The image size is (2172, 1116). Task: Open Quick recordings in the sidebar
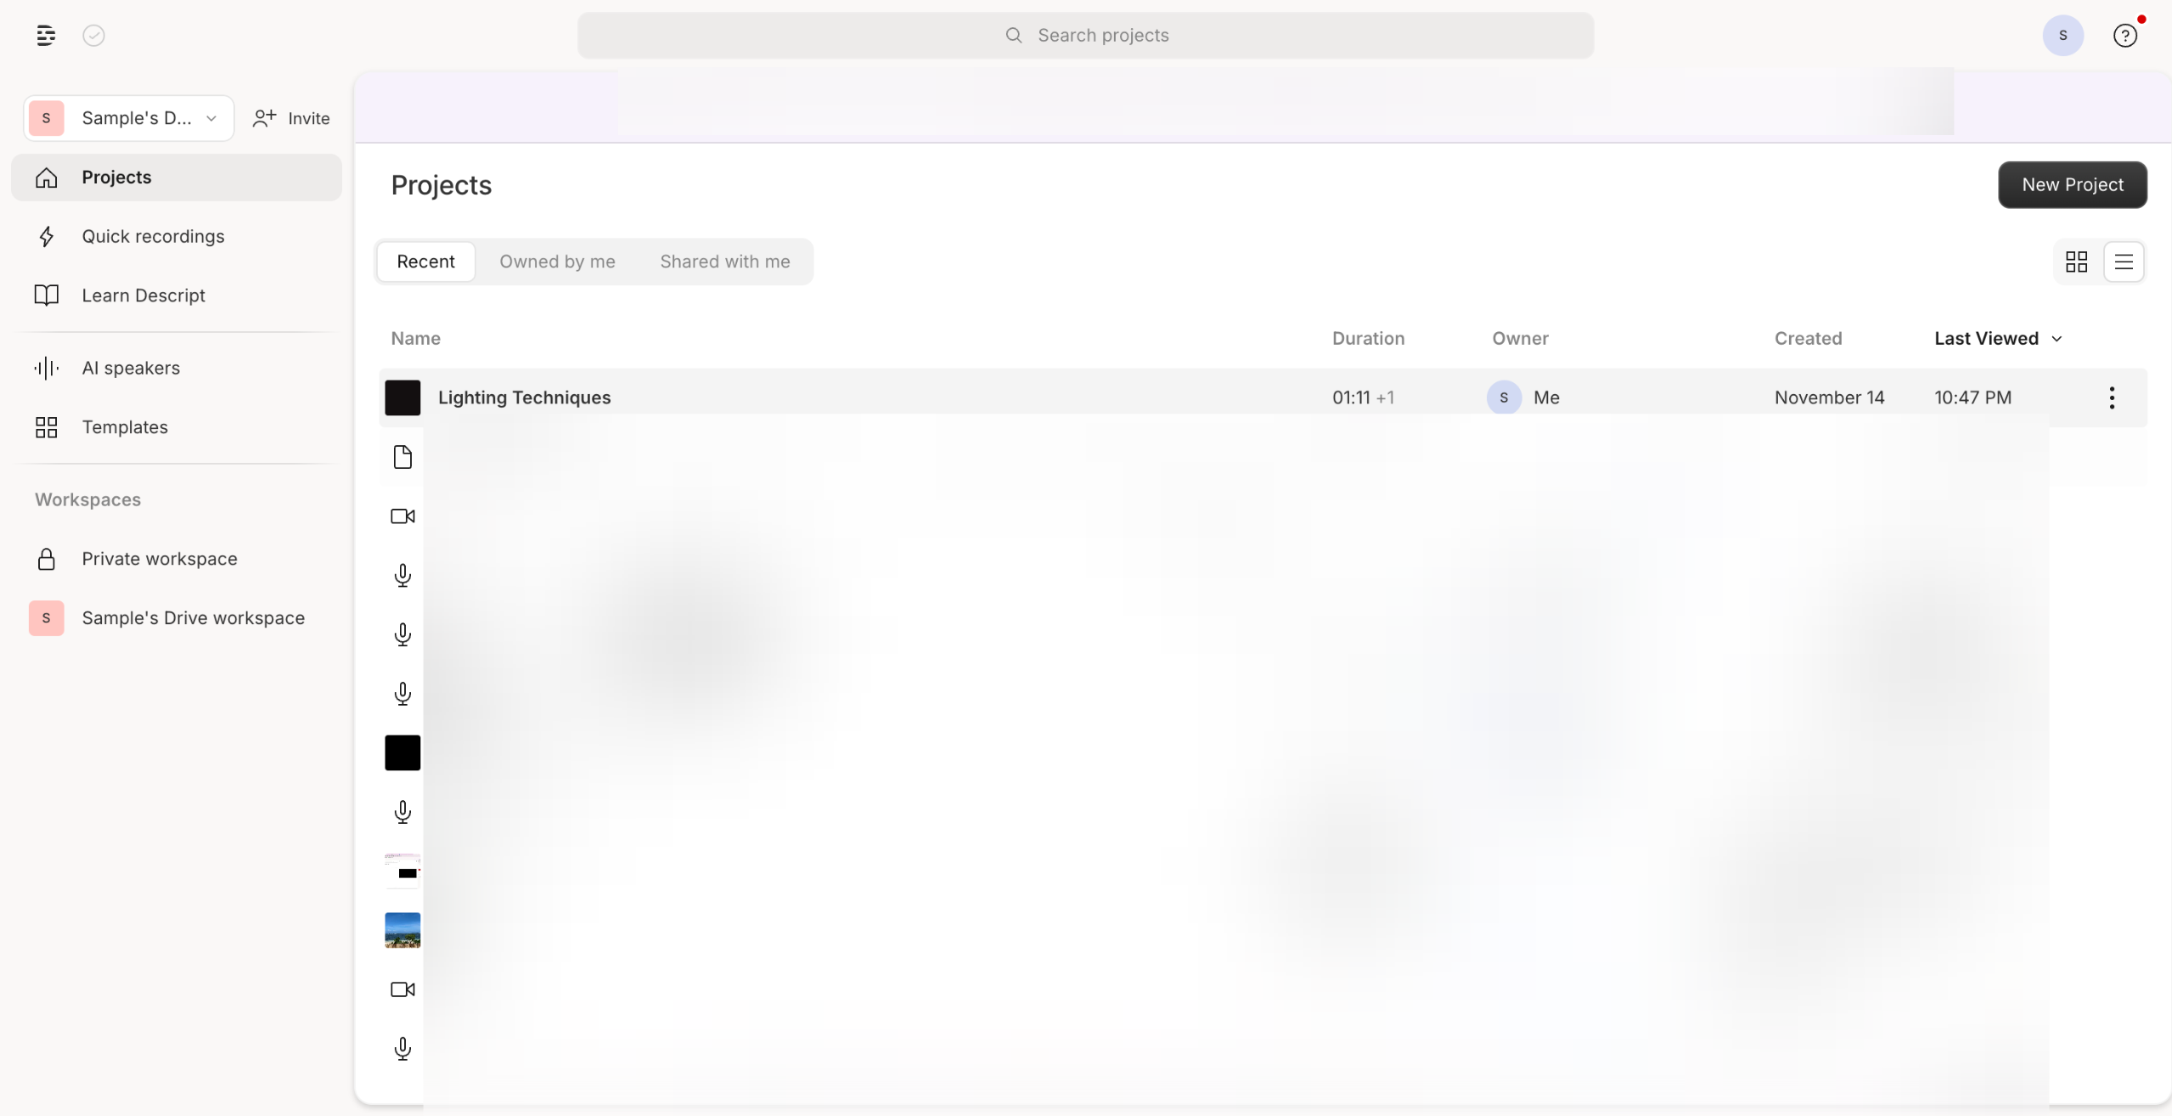[x=153, y=236]
